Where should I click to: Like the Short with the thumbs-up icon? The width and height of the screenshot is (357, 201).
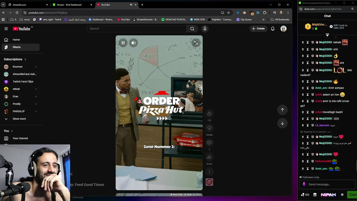pos(209,113)
